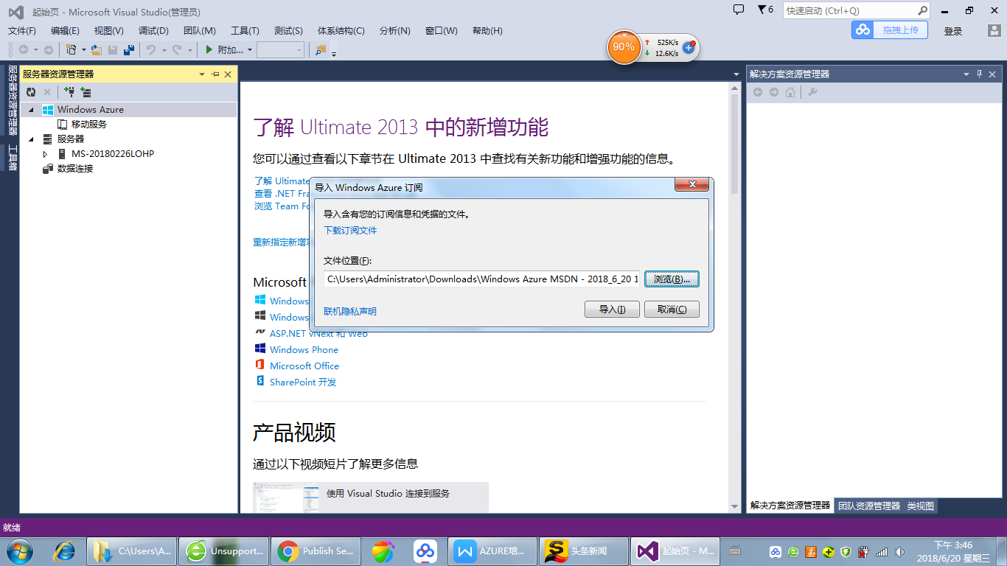
Task: Open the 附加... button dropdown arrow
Action: coord(250,50)
